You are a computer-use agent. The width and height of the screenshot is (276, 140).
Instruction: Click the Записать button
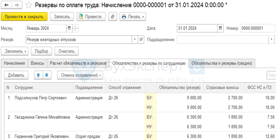click(x=62, y=17)
